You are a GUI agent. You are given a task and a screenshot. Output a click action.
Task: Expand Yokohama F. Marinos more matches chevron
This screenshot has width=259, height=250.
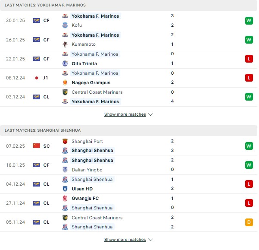[150, 114]
